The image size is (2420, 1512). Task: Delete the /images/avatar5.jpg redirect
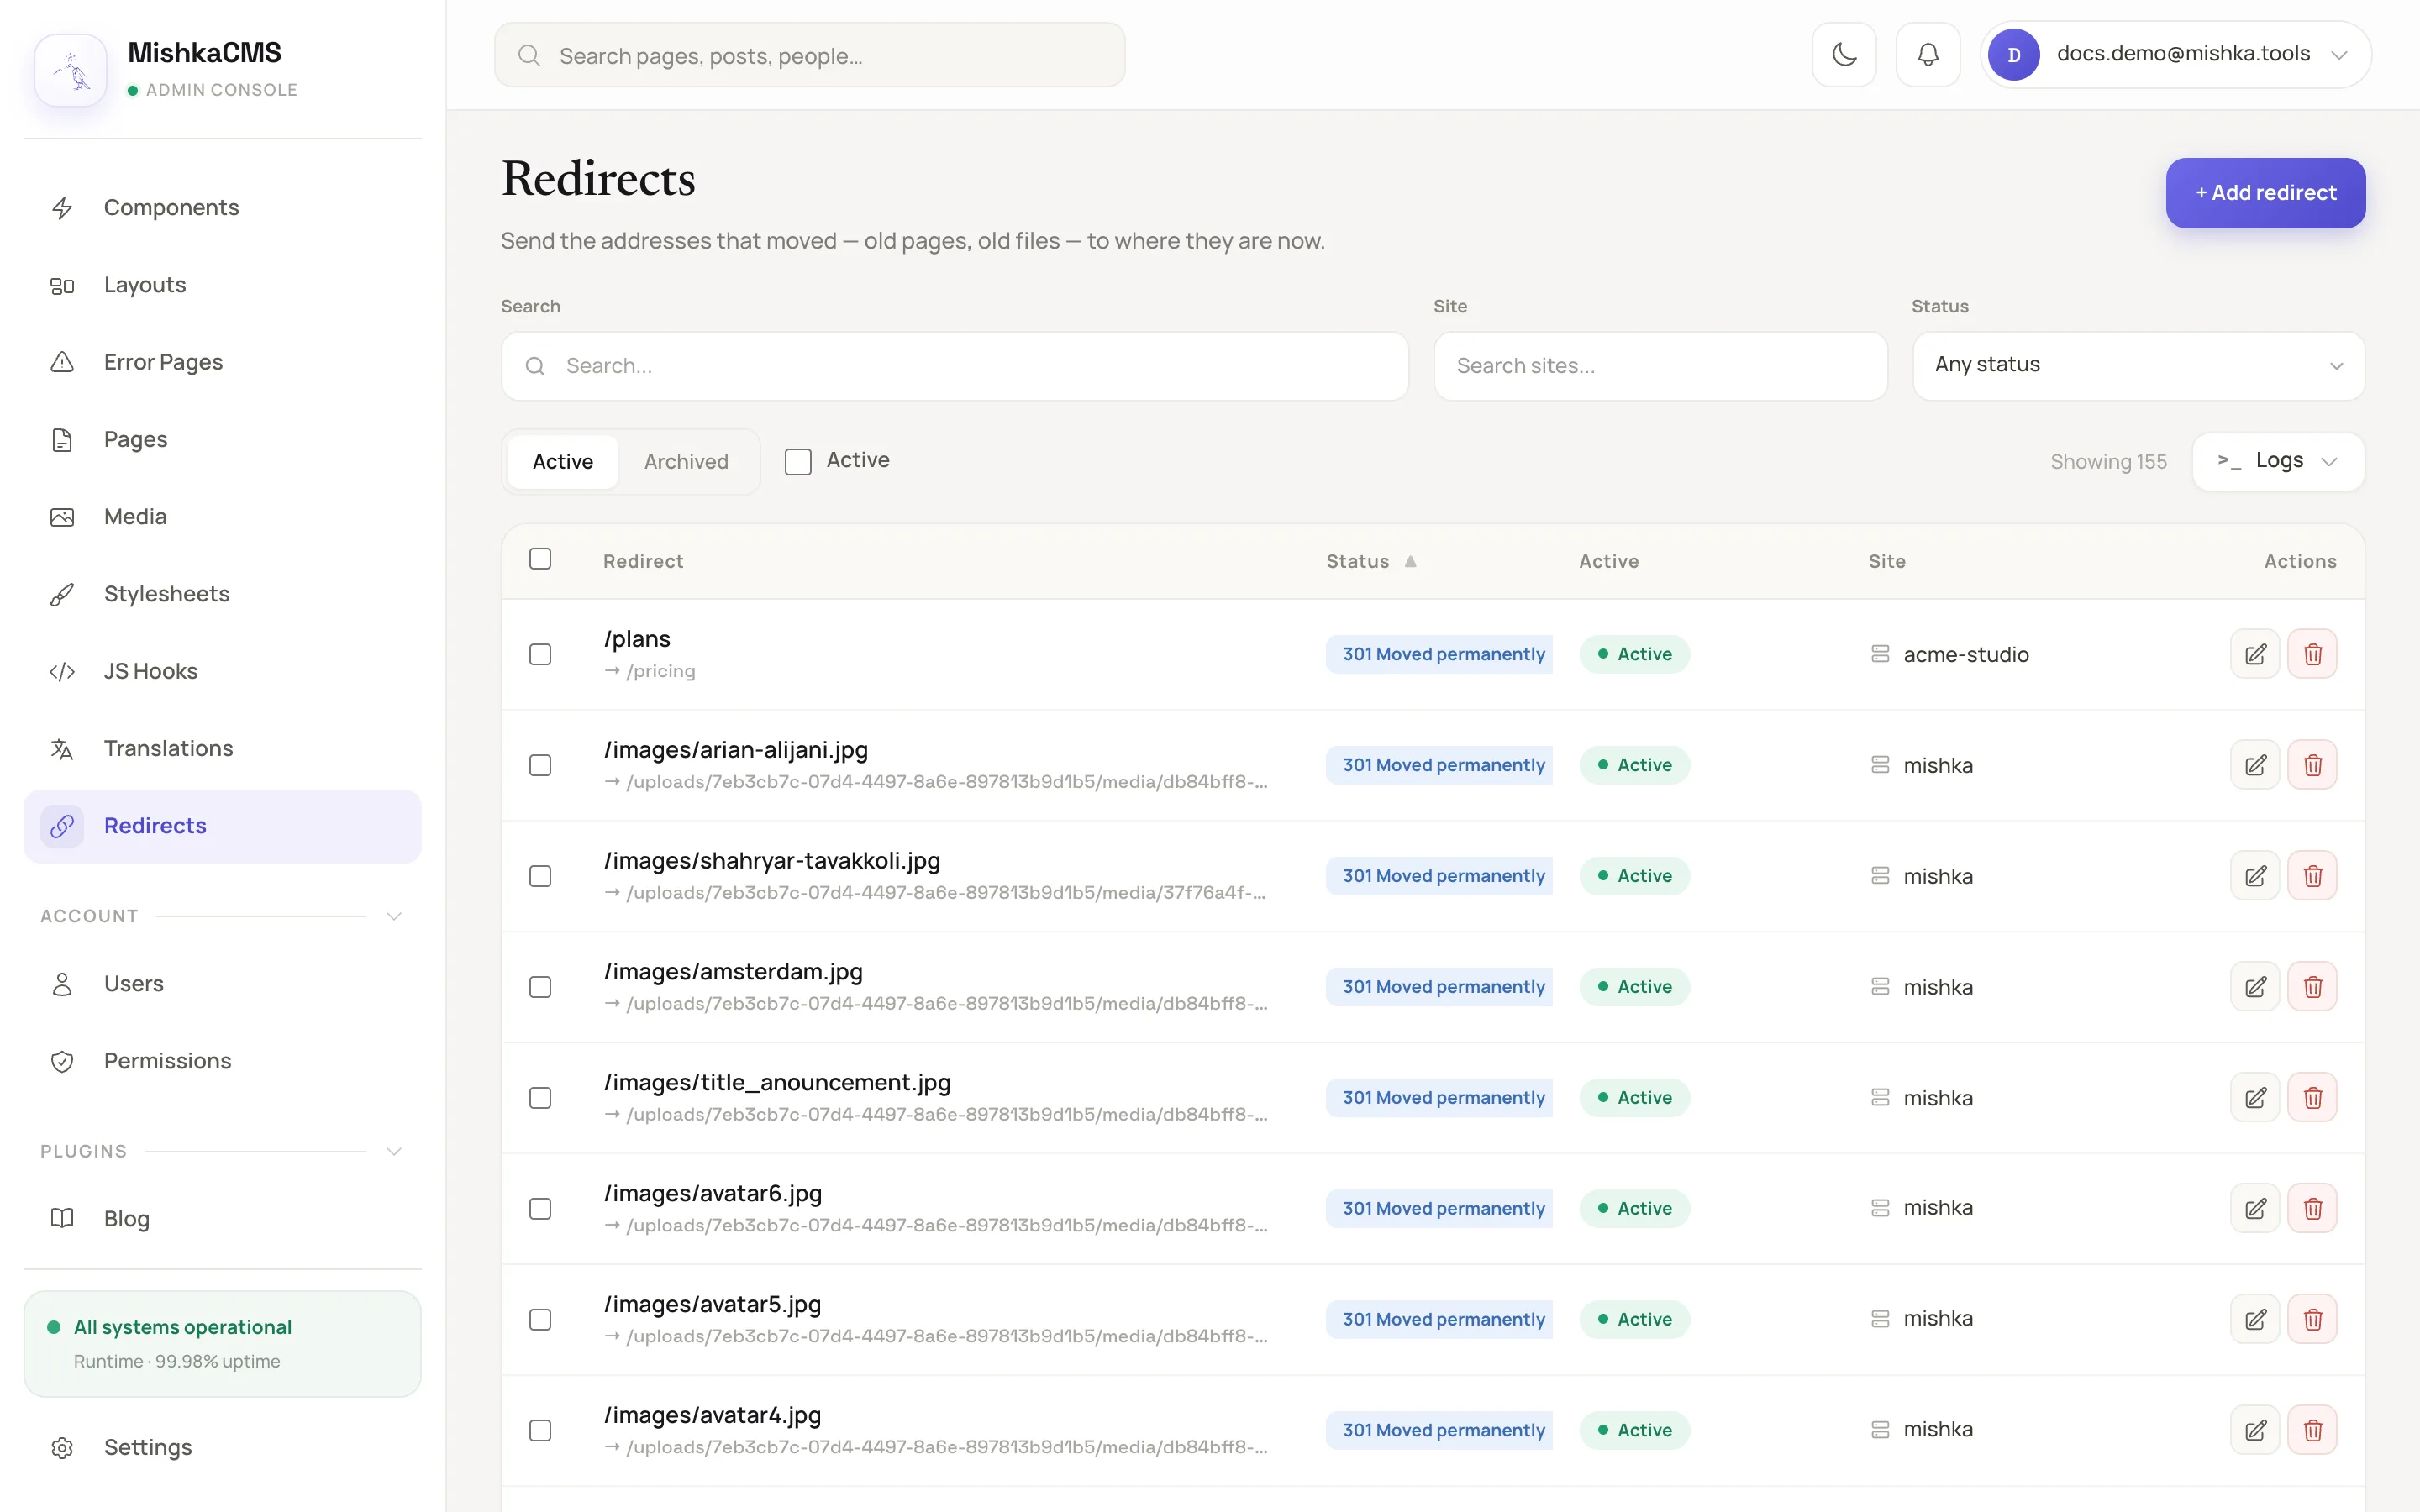pyautogui.click(x=2313, y=1319)
